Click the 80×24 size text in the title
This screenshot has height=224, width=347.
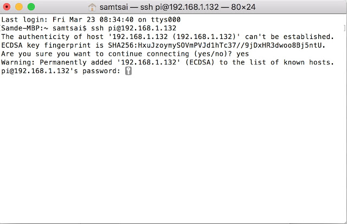243,7
